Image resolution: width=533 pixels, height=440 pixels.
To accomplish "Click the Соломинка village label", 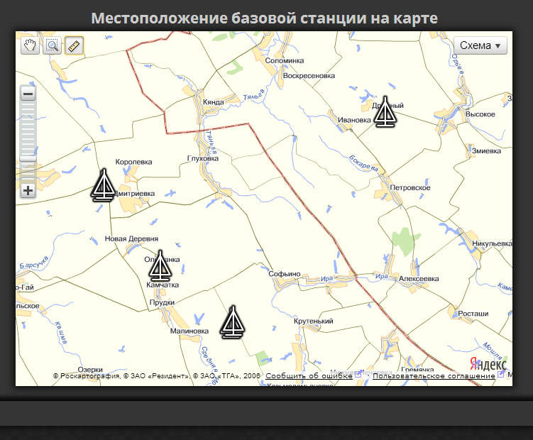I will coord(284,60).
